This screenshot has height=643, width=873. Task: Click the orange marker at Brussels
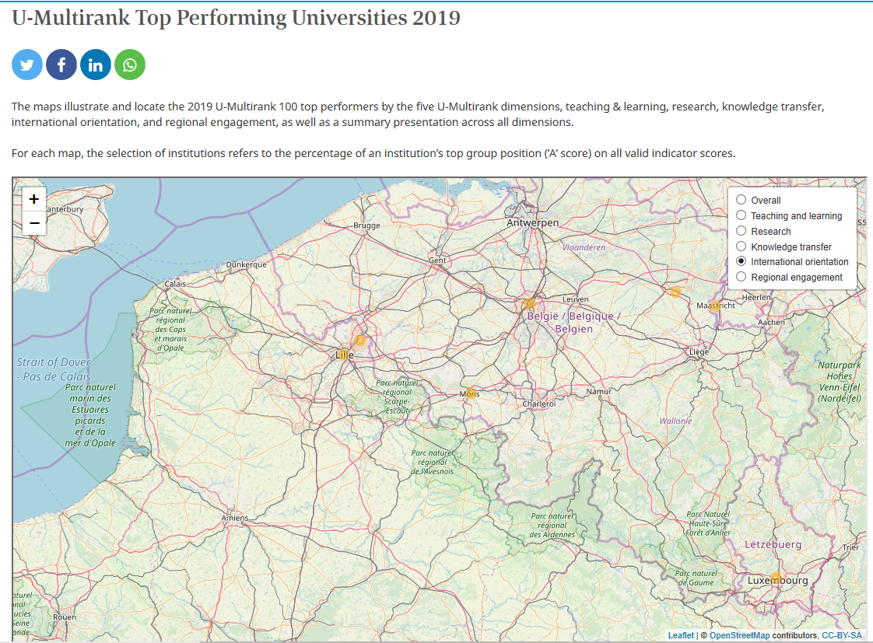click(530, 303)
